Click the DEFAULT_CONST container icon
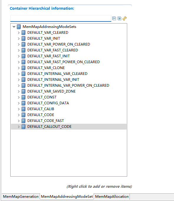174x201 pixels. 23,97
